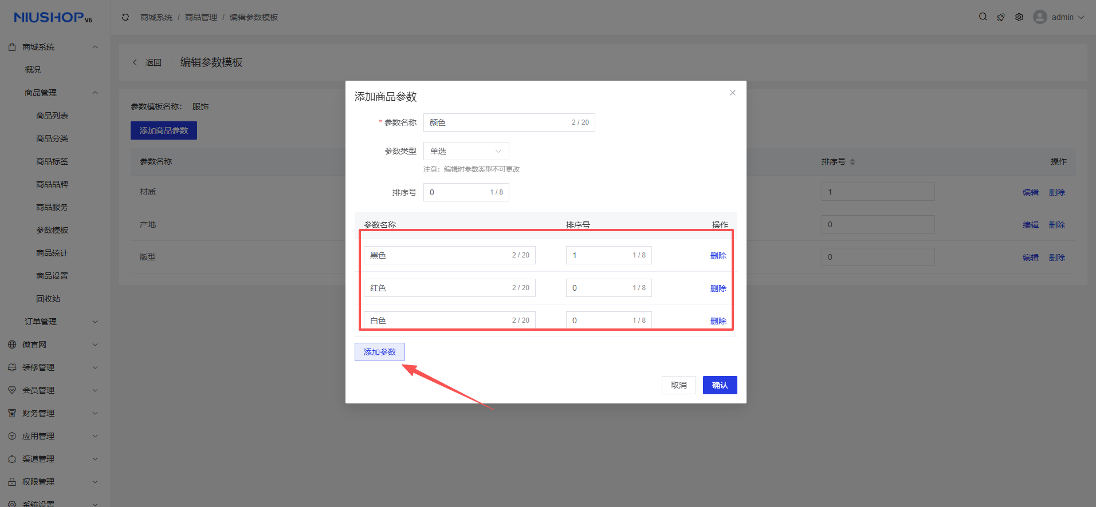Image resolution: width=1096 pixels, height=507 pixels.
Task: Click 商城系统 in the breadcrumb
Action: tap(156, 17)
